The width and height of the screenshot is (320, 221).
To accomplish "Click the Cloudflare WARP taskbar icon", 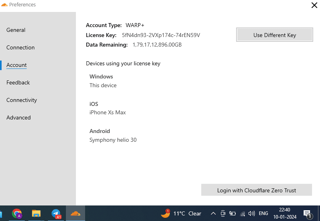I will [x=76, y=213].
